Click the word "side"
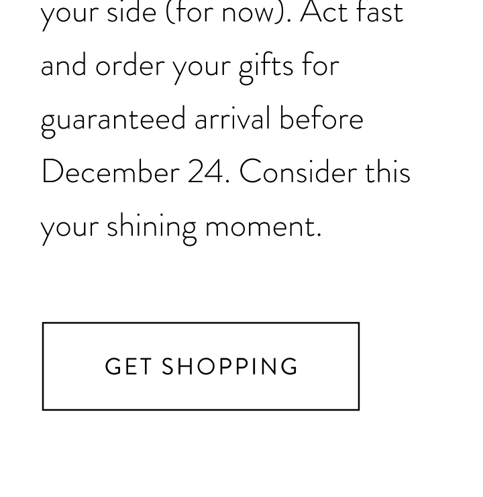483x497 pixels. tap(131, 11)
